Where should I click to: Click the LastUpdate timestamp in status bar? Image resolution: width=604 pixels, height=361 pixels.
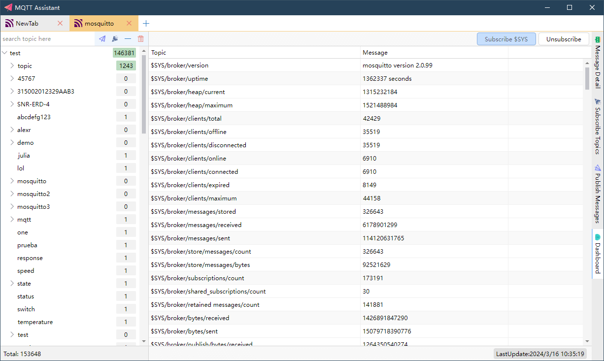pos(540,354)
